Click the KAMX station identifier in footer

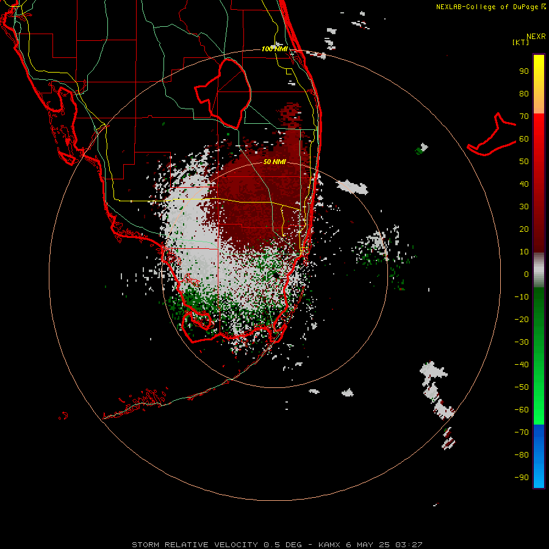(x=329, y=545)
